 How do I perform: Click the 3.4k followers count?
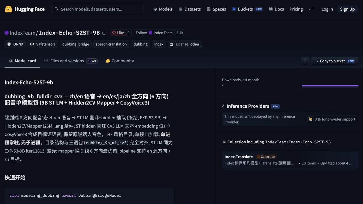[x=180, y=33]
